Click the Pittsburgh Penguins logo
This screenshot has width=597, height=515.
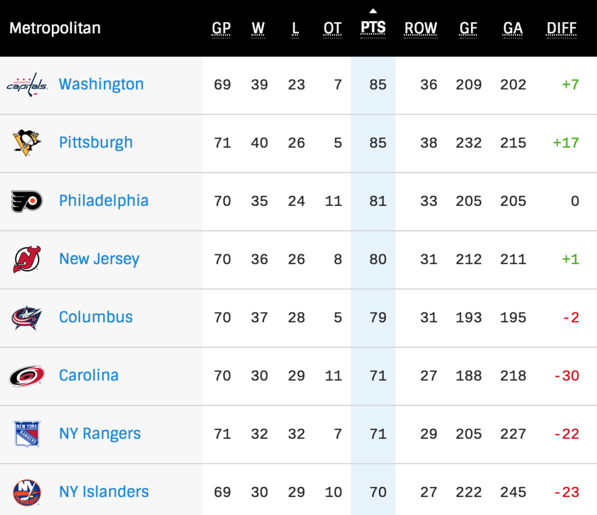[x=27, y=143]
